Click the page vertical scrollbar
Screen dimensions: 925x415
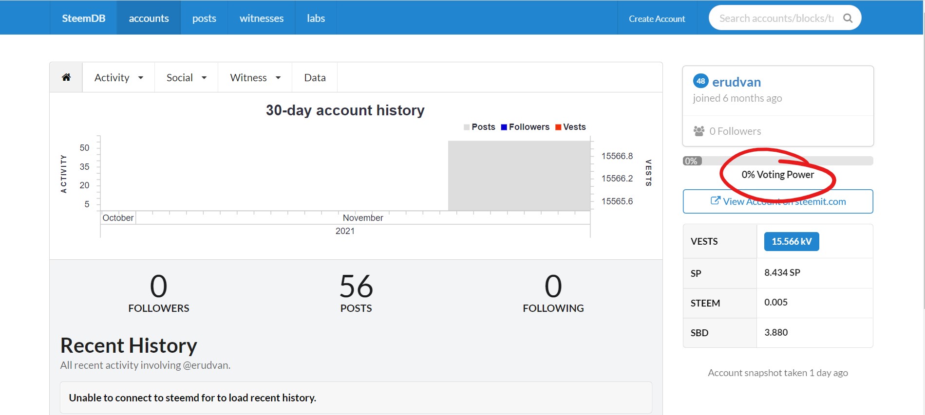(923, 161)
